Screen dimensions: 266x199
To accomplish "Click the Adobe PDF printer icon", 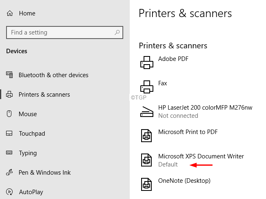I will point(147,63).
